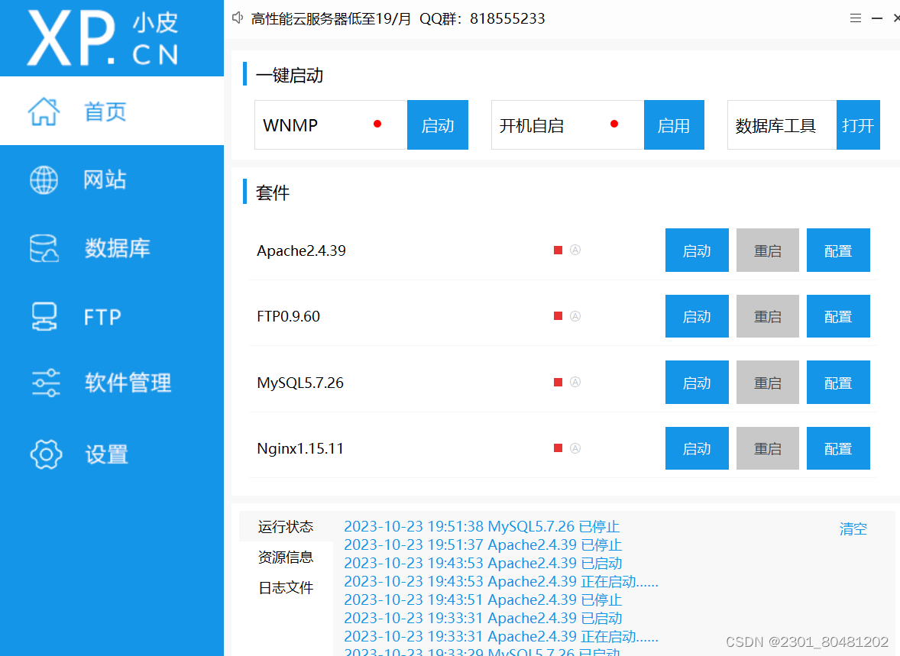Switch to the 资源信息 tab

(286, 557)
